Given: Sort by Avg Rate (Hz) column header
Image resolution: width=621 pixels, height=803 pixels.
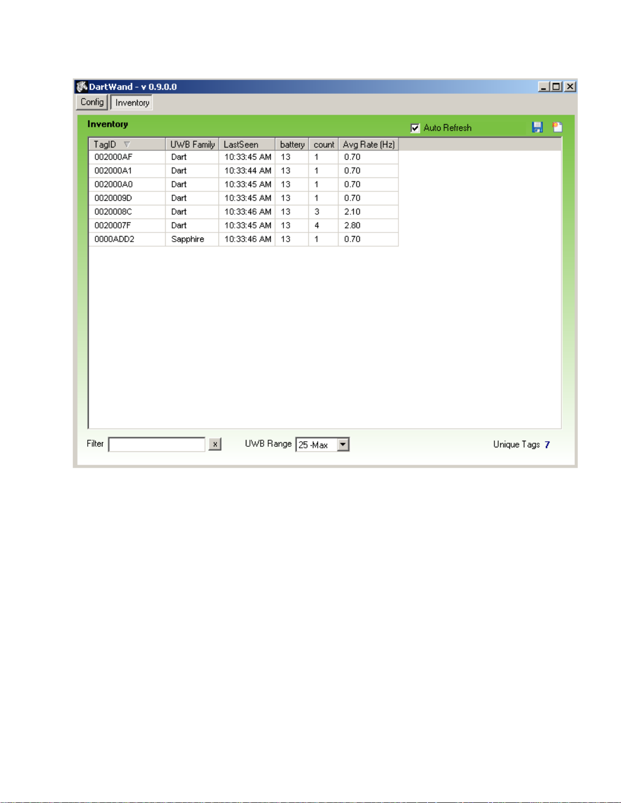Looking at the screenshot, I should click(x=369, y=144).
